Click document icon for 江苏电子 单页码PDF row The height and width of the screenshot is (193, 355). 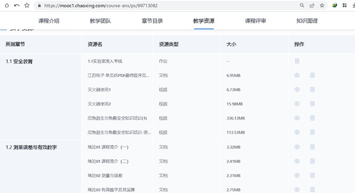click(312, 75)
